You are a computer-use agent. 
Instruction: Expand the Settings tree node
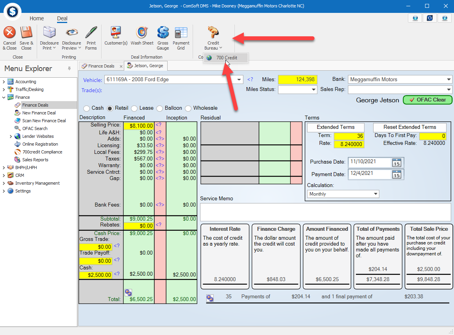click(4, 191)
